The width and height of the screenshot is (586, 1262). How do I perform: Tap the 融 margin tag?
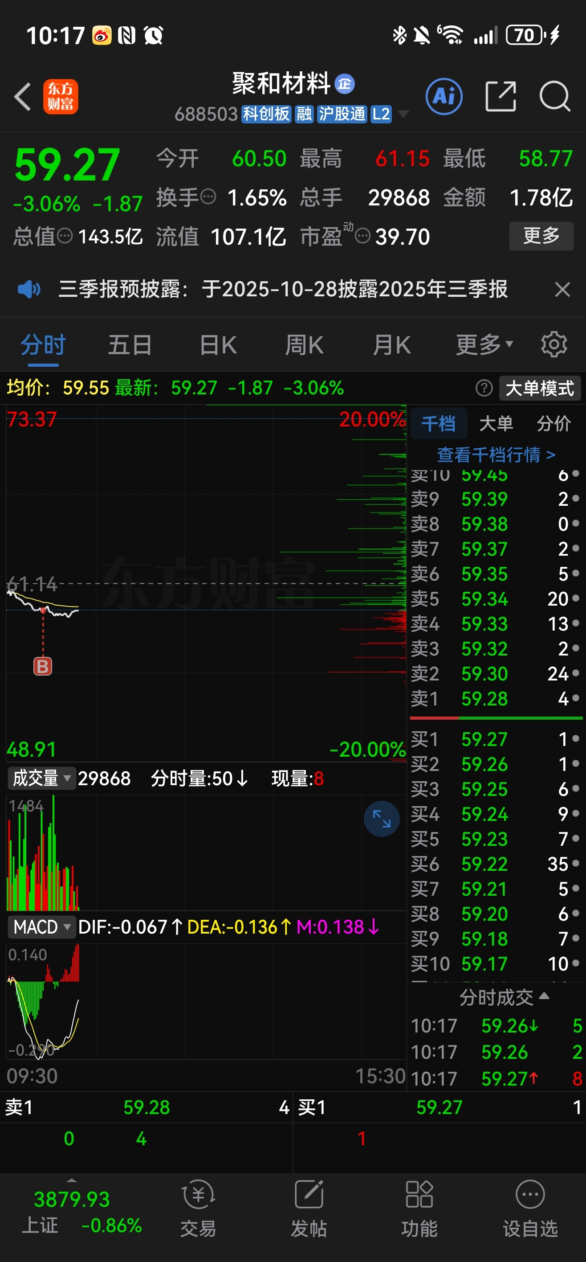304,114
